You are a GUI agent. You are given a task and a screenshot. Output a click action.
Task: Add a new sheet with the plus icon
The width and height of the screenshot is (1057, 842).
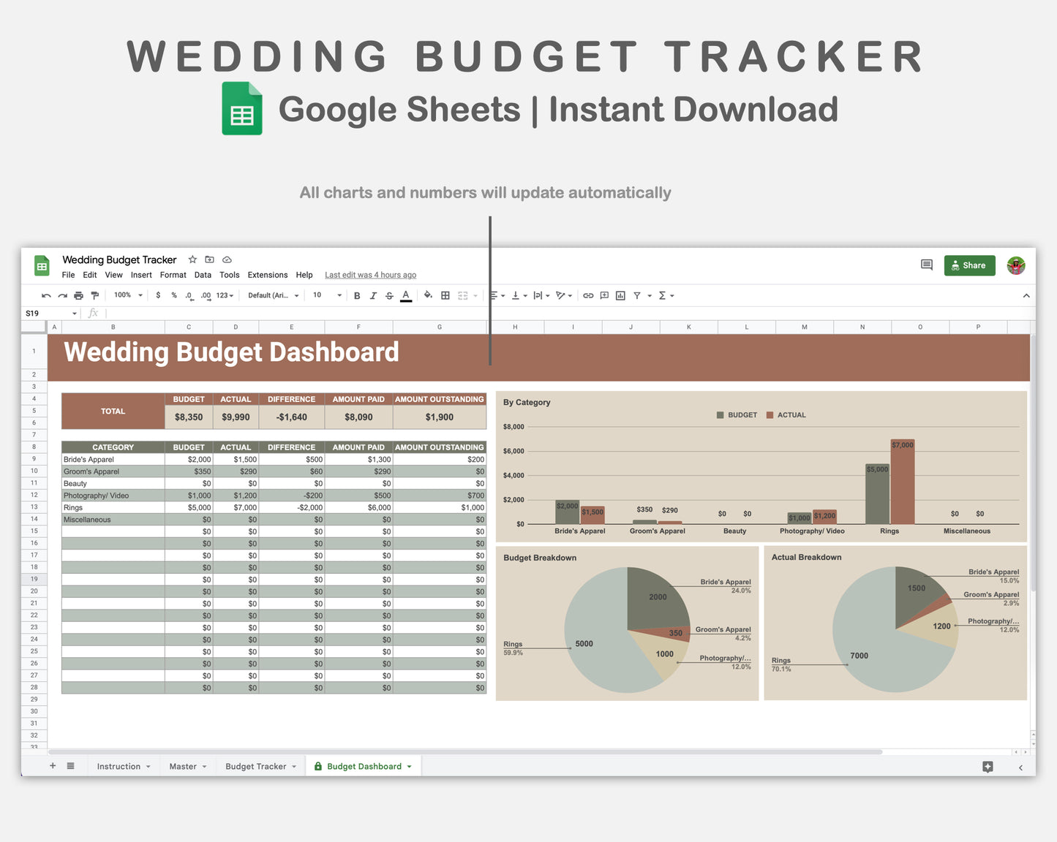(x=52, y=765)
